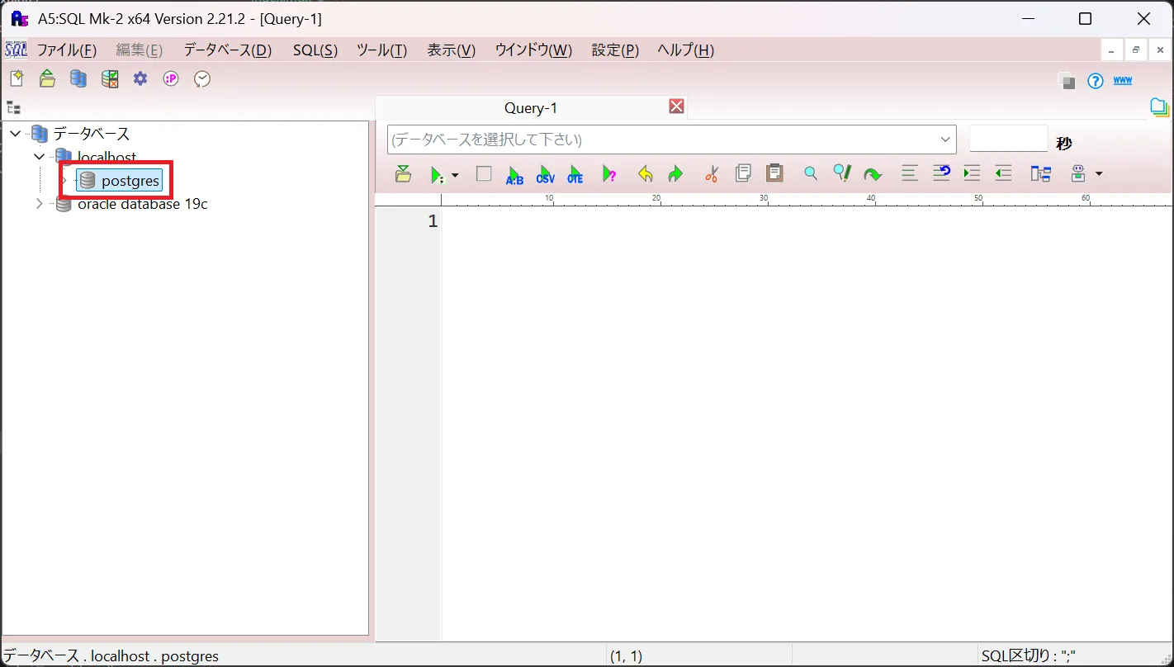
Task: Click the SQL icon at menu bar left
Action: 16,50
